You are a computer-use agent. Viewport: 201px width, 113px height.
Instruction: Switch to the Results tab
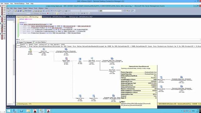click(x=20, y=42)
